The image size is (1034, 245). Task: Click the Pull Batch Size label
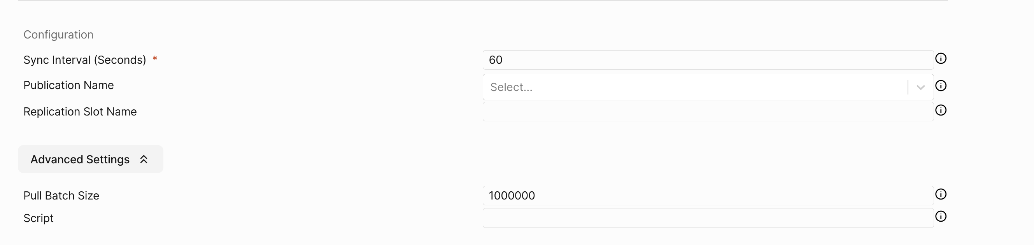[61, 196]
